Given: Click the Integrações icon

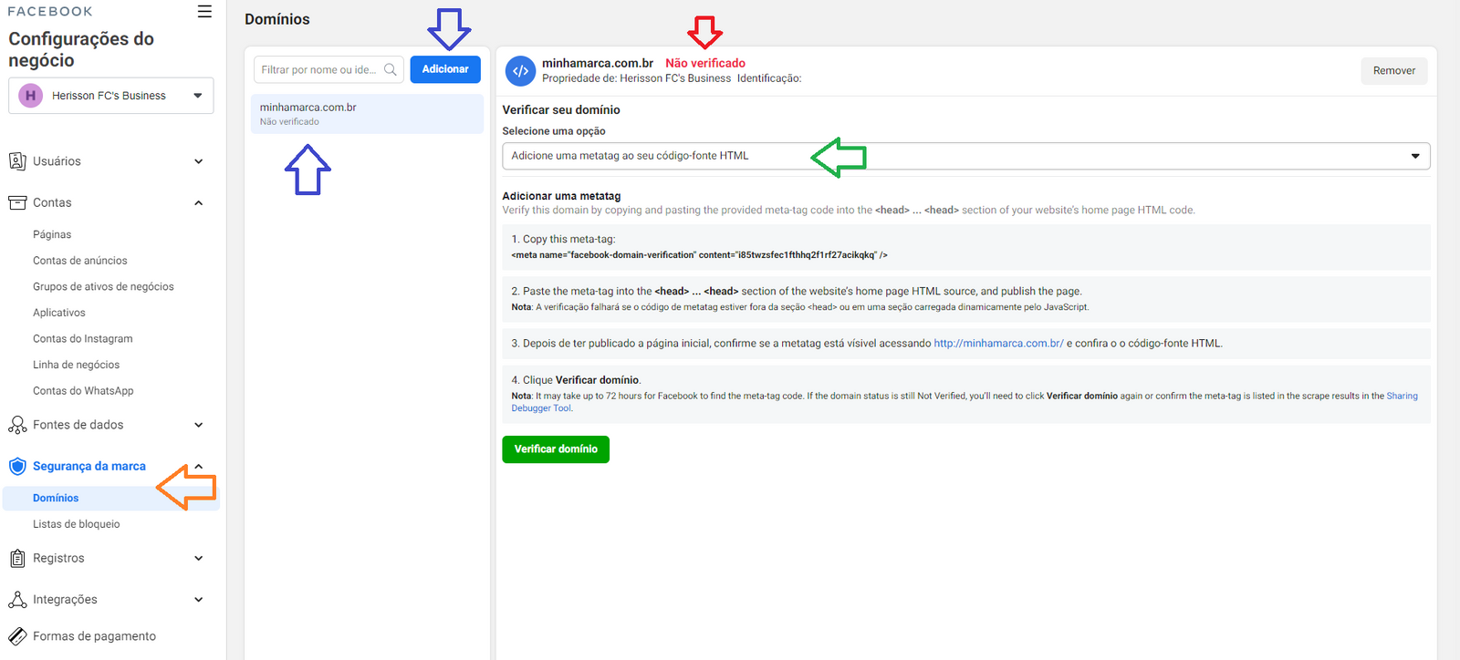Looking at the screenshot, I should 17,600.
